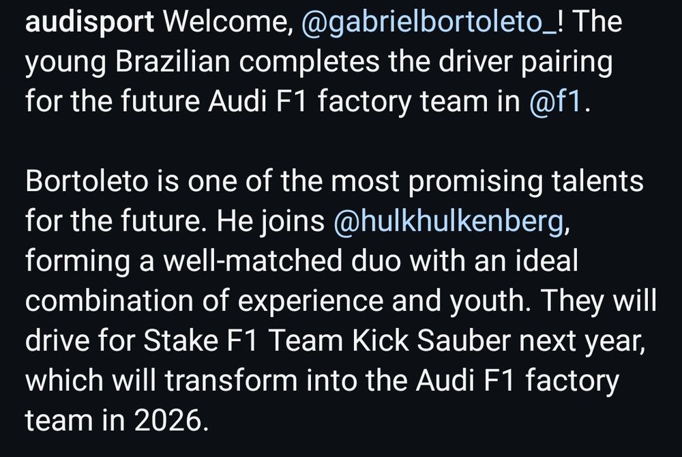This screenshot has width=682, height=457.
Task: Click the word "Bortoleto" starting the second paragraph
Action: [87, 181]
